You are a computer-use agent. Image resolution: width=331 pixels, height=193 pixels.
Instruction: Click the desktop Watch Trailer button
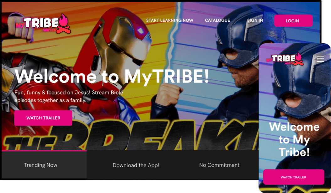[43, 118]
